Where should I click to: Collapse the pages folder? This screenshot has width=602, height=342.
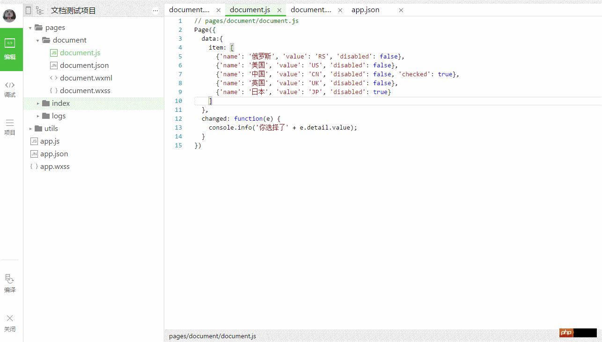coord(30,28)
